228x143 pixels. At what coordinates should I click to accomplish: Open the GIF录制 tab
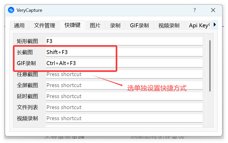click(x=139, y=25)
